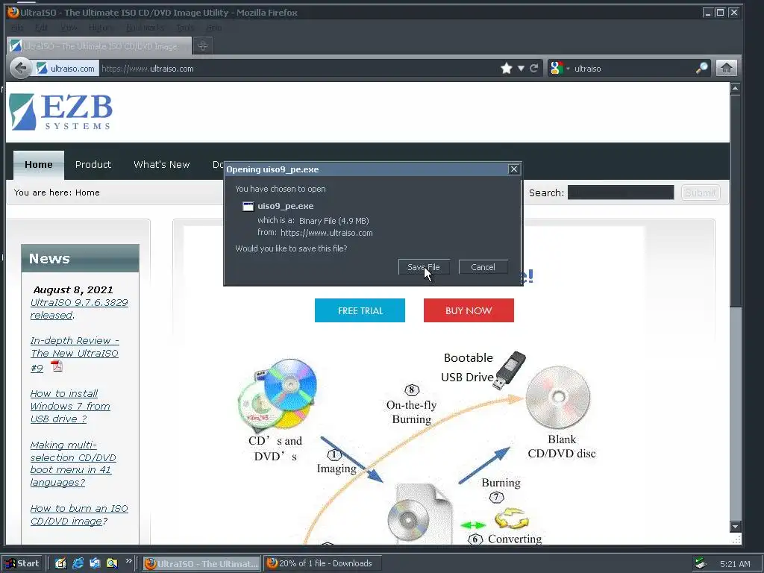Open Internet Explorer from quick launch
The image size is (764, 573).
[x=78, y=563]
